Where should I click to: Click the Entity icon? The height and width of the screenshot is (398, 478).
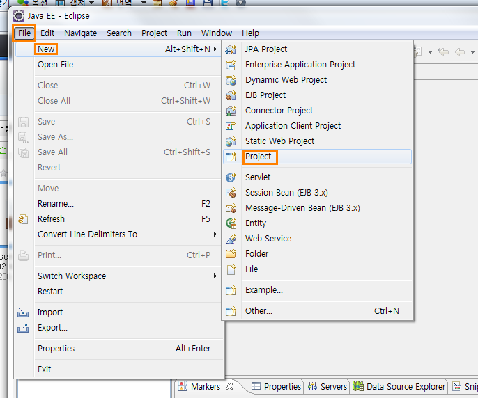[x=231, y=223]
